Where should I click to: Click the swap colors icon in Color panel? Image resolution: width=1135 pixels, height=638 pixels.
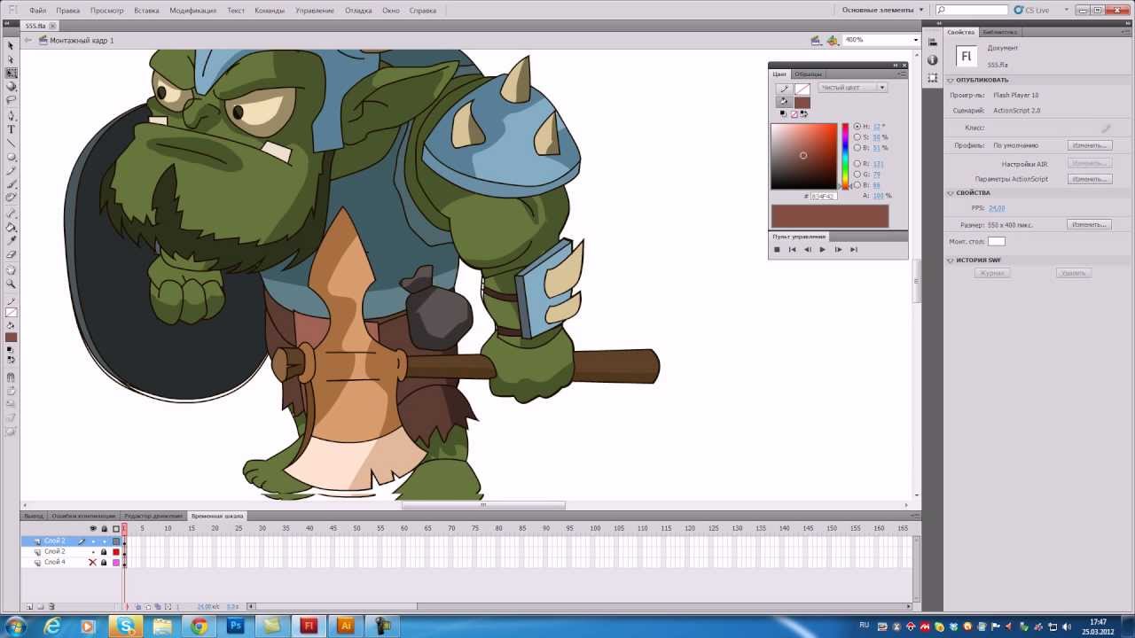tap(804, 113)
